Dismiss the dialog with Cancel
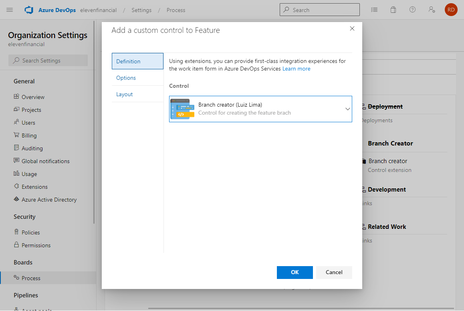The image size is (464, 311). click(334, 272)
